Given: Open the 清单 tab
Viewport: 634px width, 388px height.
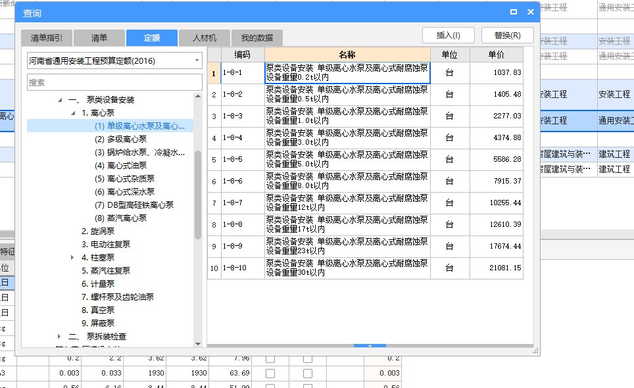Looking at the screenshot, I should (x=99, y=38).
